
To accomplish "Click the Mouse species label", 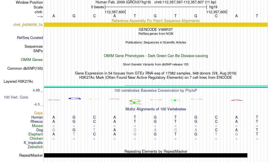I will pos(37,126).
